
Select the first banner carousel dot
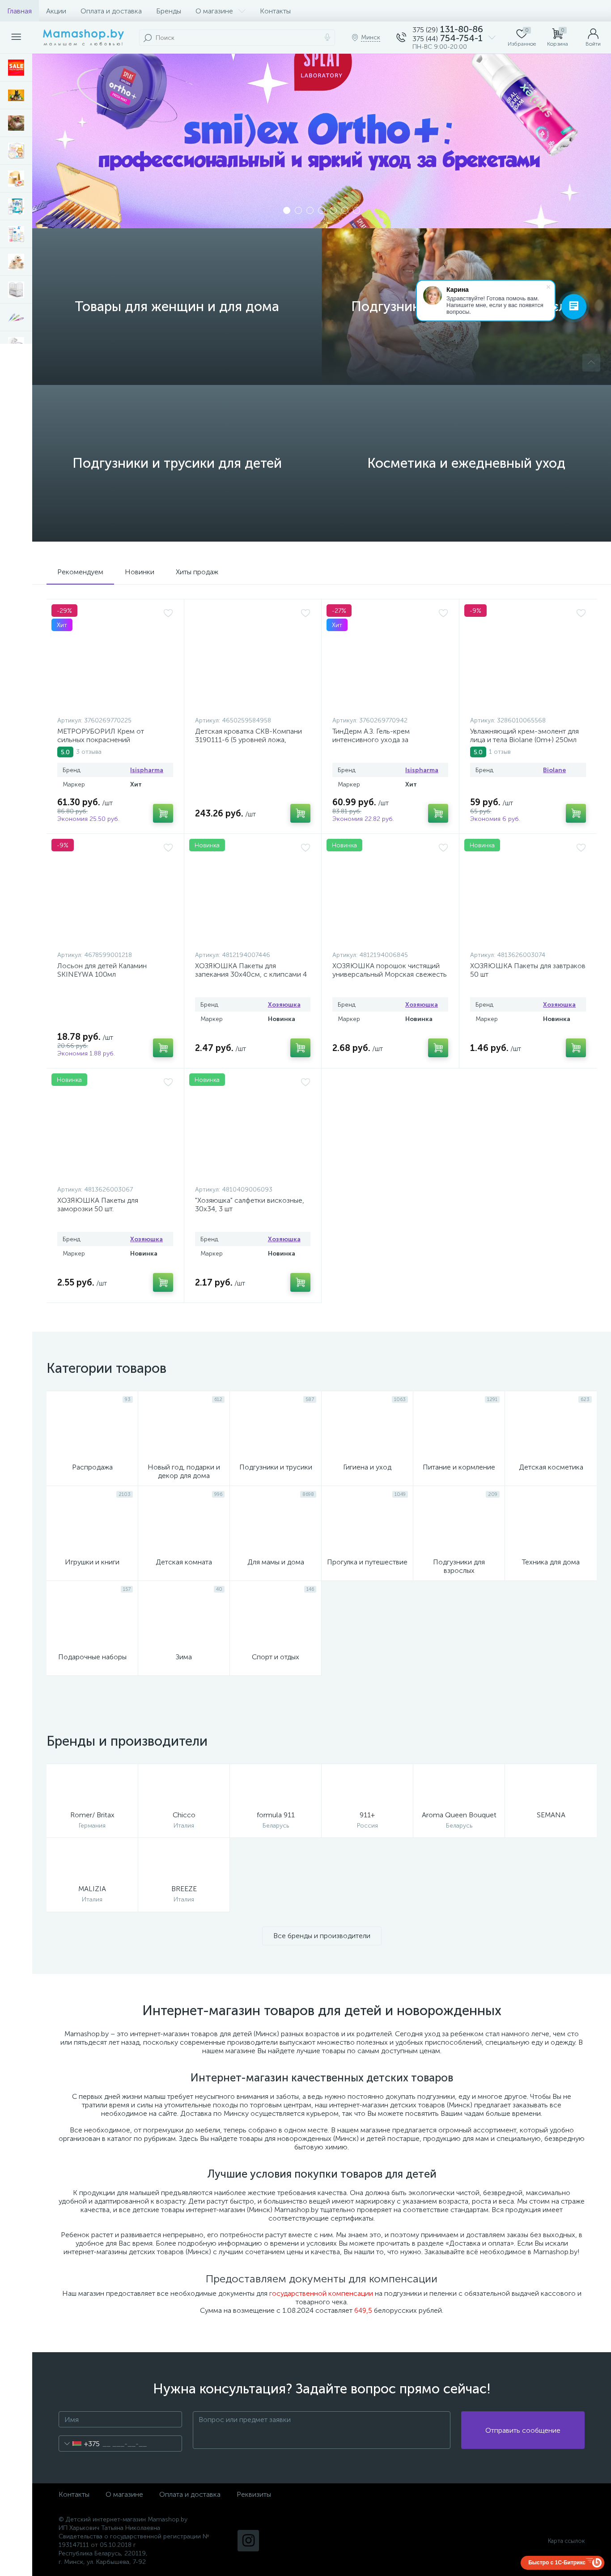click(287, 210)
